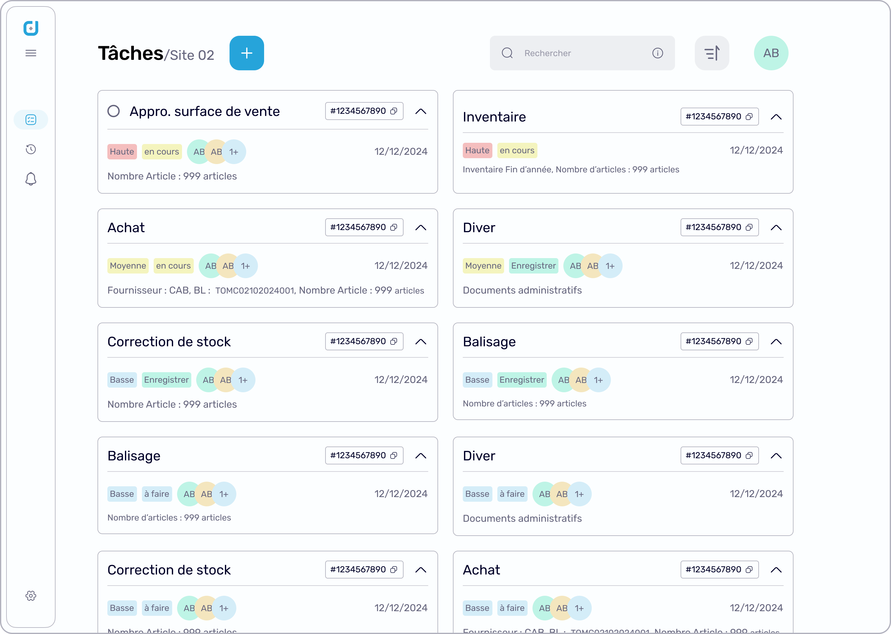
Task: Open 1+ more assignees on Balisage à faire card
Action: tap(224, 494)
